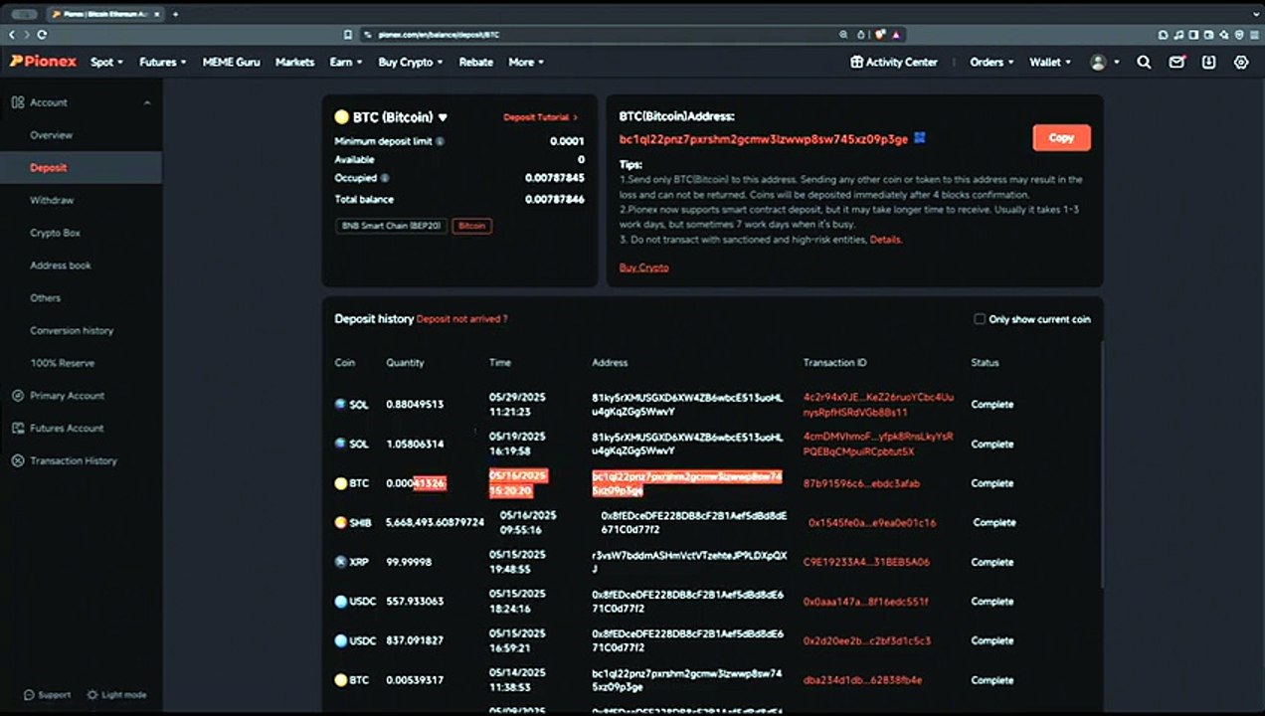Click the SHIB quantity 5,668,493.60879724
Viewport: 1265px width, 716px height.
click(435, 522)
